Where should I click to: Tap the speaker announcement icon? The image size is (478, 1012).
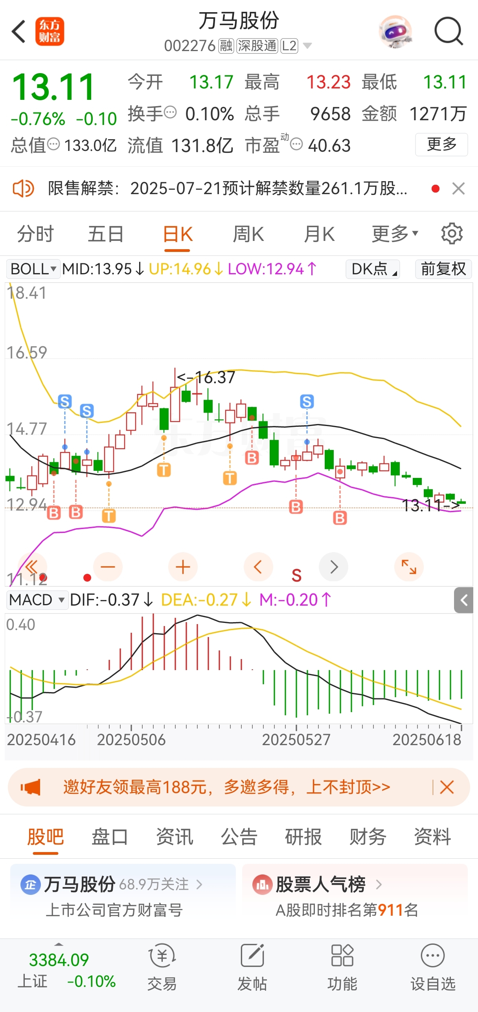click(x=23, y=189)
